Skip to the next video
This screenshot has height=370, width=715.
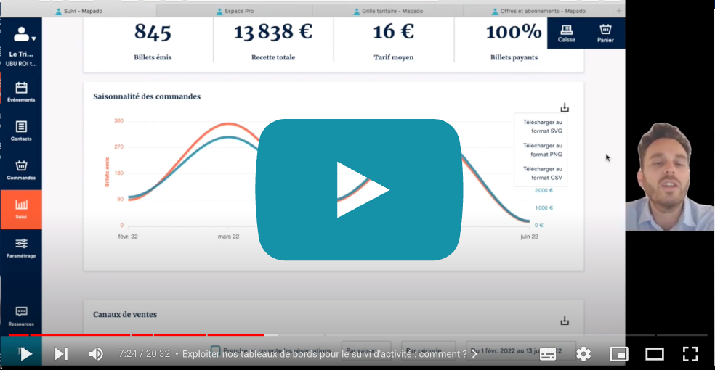click(x=61, y=353)
